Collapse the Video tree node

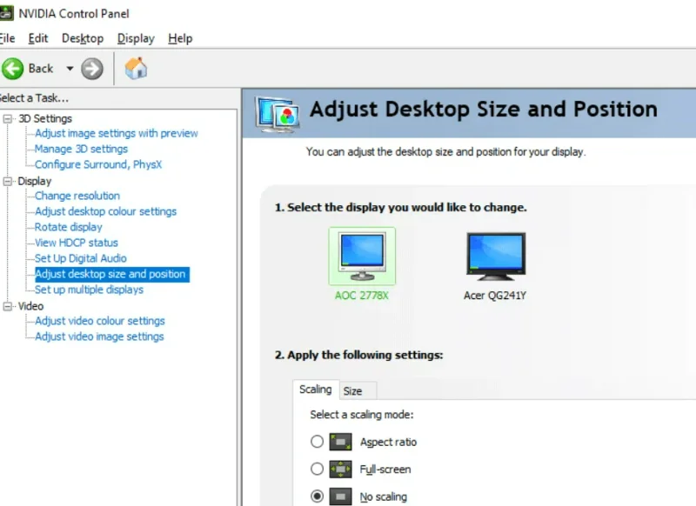tap(8, 306)
